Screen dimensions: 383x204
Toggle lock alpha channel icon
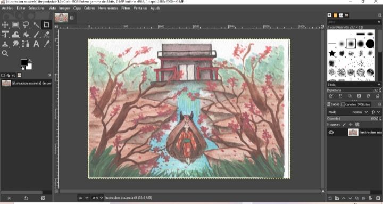click(x=357, y=125)
